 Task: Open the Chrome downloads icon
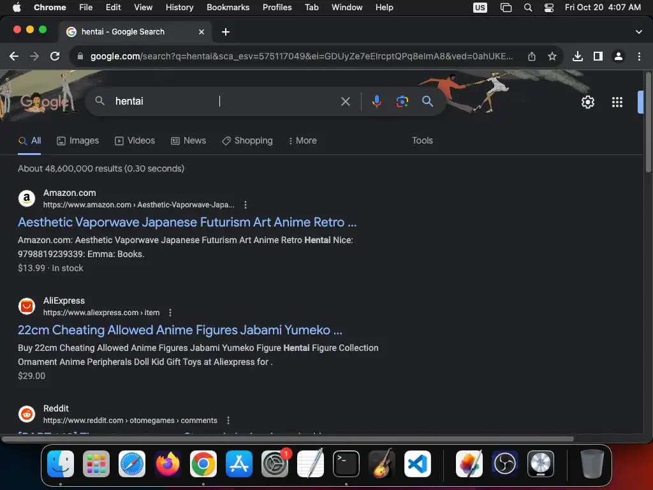pyautogui.click(x=578, y=56)
